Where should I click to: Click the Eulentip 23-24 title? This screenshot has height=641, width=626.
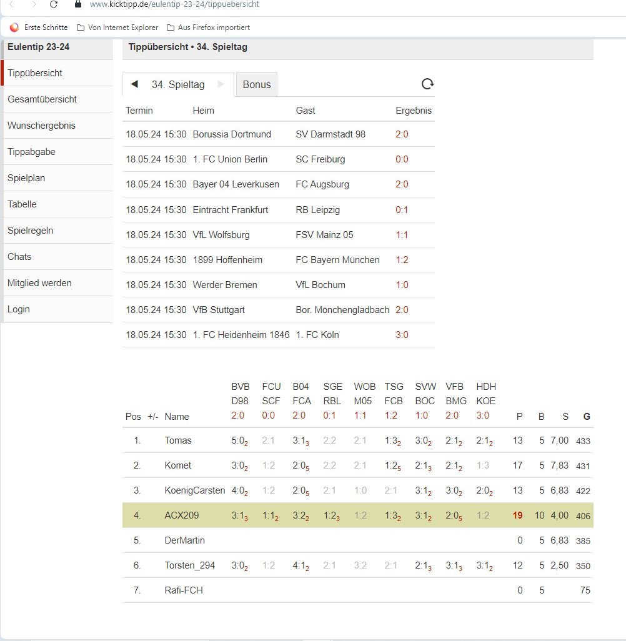(39, 47)
